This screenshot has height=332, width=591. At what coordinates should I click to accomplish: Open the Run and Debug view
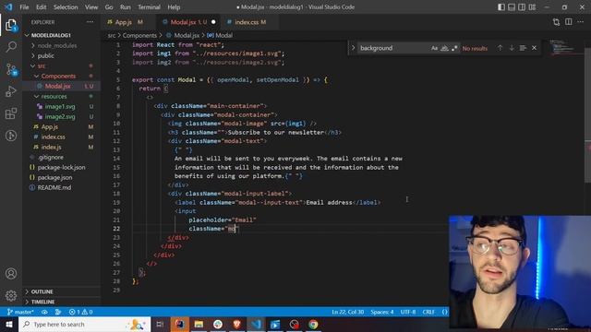[11, 91]
